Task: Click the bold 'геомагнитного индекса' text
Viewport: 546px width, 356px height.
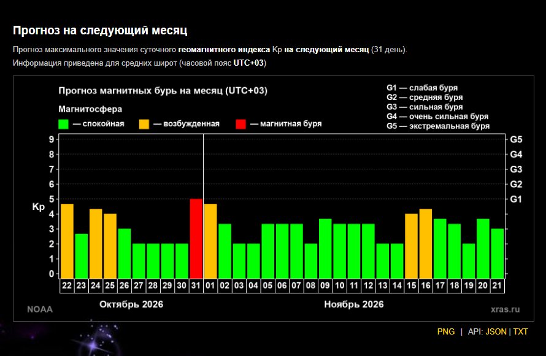Action: click(x=224, y=50)
